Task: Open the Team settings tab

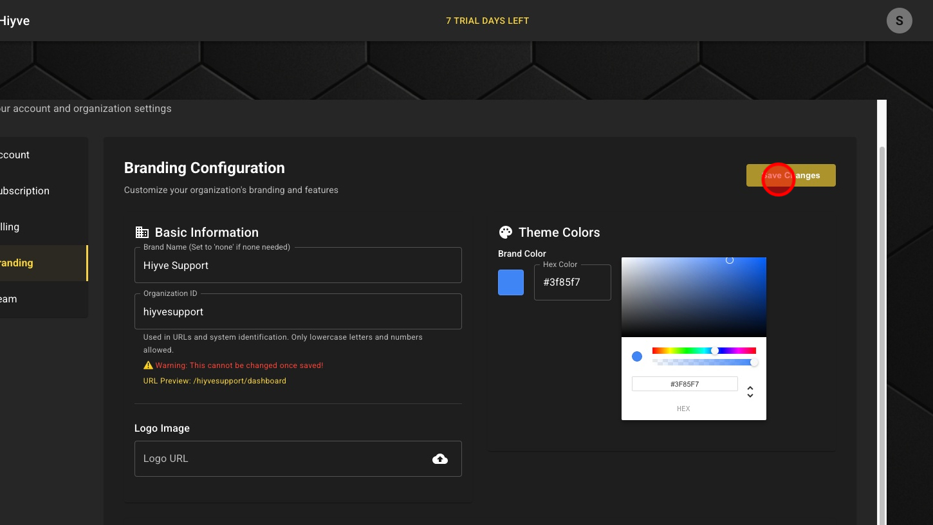Action: click(x=9, y=299)
